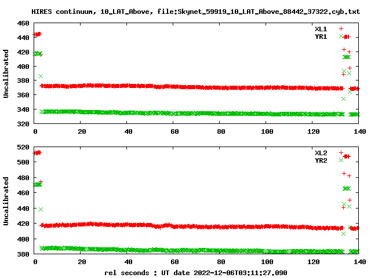Screen dimensions: 371x278
Task: Click x-axis tick 80 under XL2/YR2 plot
Action: coord(221,262)
